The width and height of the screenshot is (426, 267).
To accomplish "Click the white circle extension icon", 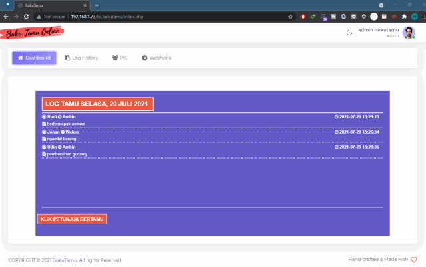I will [x=374, y=17].
